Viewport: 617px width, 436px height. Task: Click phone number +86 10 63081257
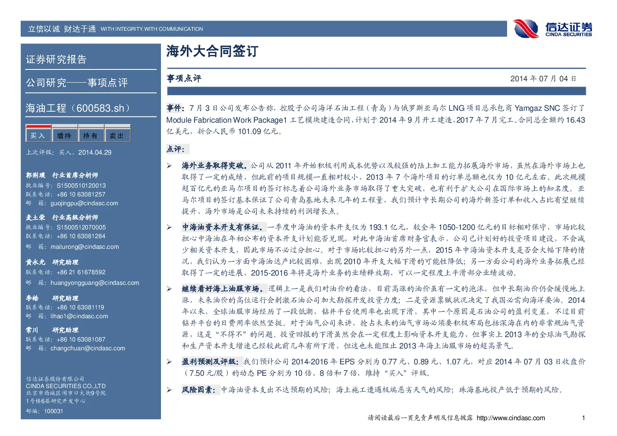[x=81, y=194]
